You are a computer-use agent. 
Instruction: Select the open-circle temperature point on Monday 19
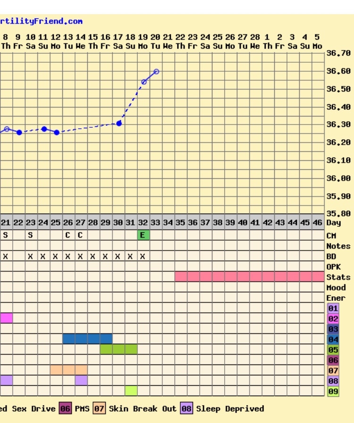click(x=144, y=82)
